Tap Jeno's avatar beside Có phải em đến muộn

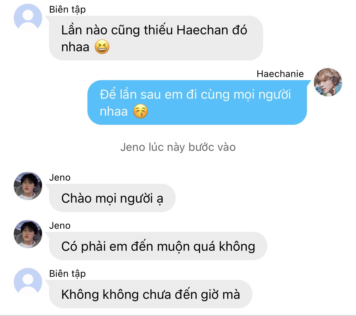tap(28, 234)
